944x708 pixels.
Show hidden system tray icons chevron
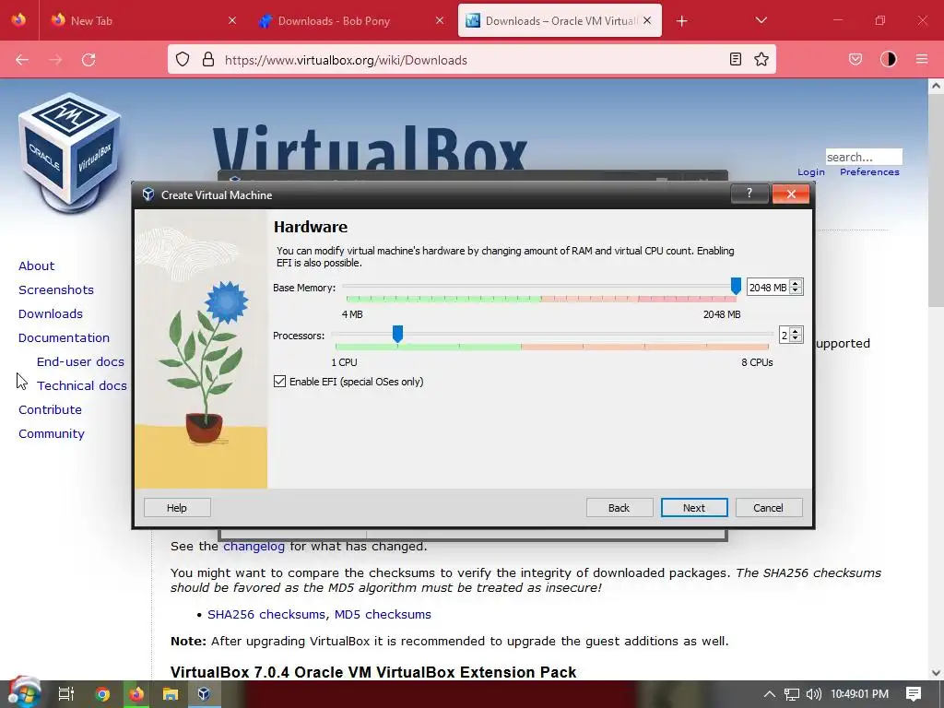pyautogui.click(x=770, y=694)
